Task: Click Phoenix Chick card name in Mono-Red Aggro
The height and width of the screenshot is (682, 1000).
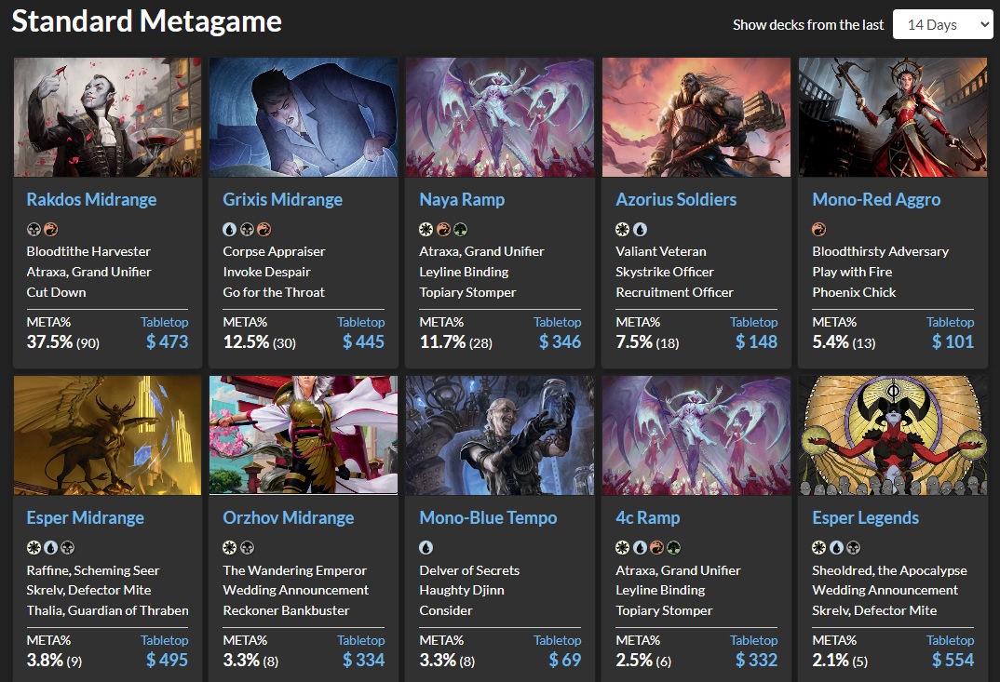Action: 854,292
